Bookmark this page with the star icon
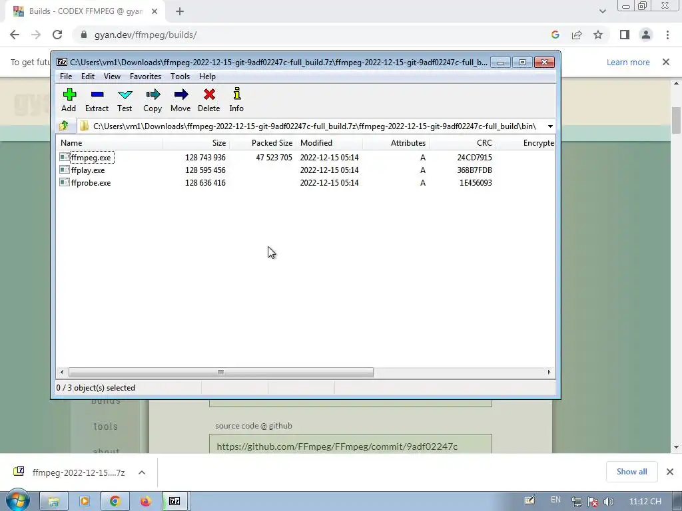The width and height of the screenshot is (682, 511). 598,35
